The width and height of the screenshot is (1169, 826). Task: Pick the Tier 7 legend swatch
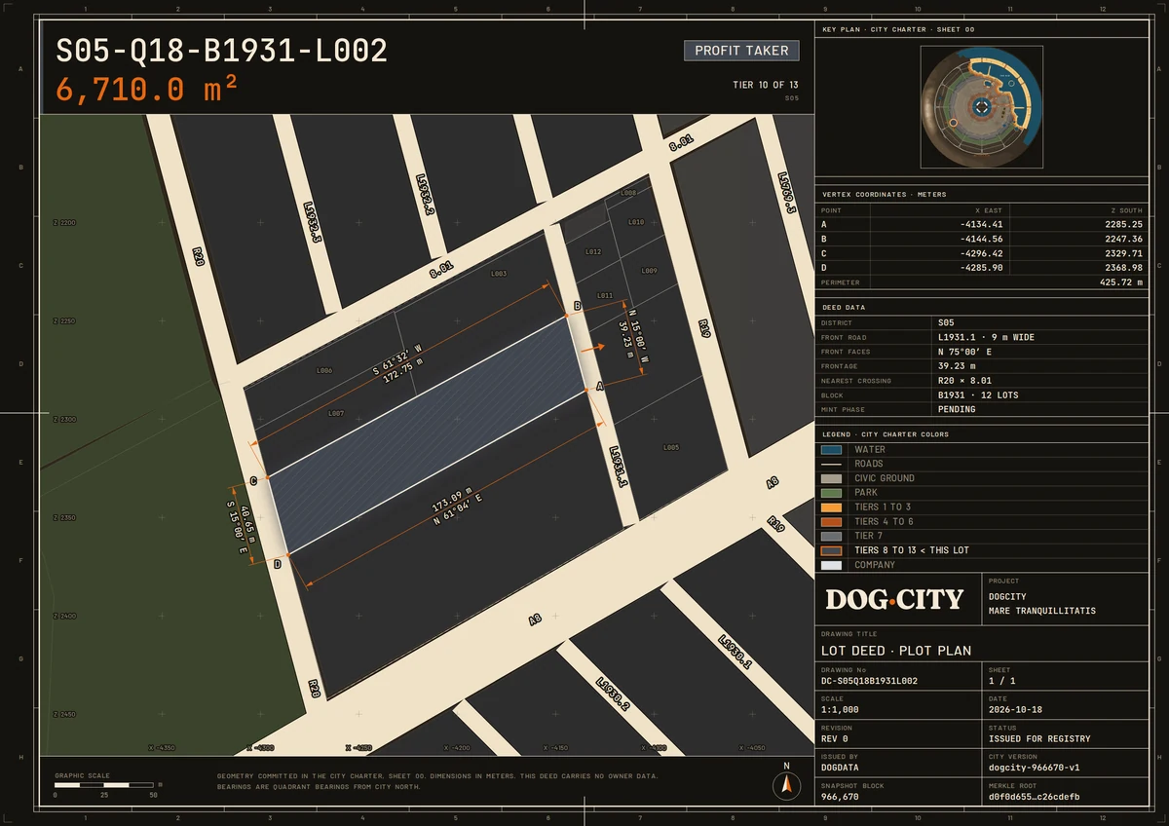[x=831, y=536]
